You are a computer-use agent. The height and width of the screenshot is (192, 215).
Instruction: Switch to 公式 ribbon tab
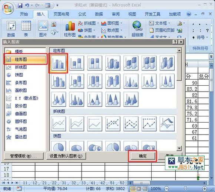pyautogui.click(x=82, y=14)
